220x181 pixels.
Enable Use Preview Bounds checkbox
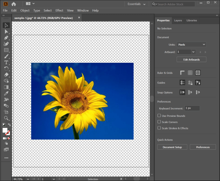pyautogui.click(x=159, y=116)
